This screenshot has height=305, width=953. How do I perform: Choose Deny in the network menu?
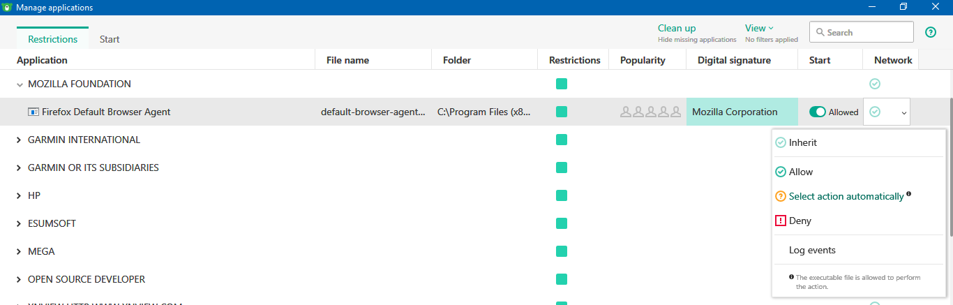(859, 221)
